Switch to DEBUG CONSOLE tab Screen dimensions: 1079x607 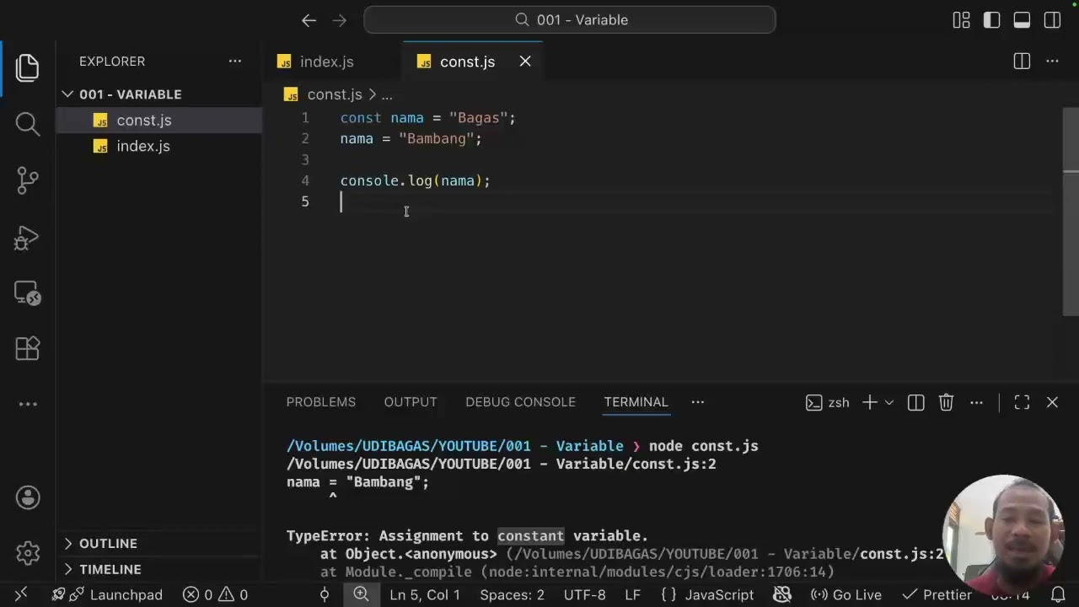(x=520, y=402)
